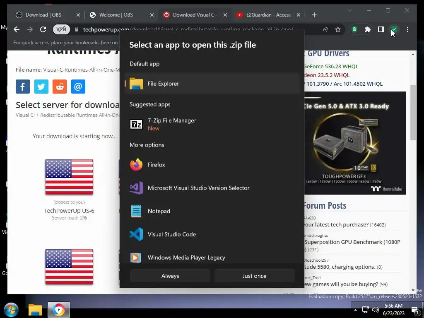424x318 pixels.
Task: Reload the techpowerup page
Action: point(43,29)
